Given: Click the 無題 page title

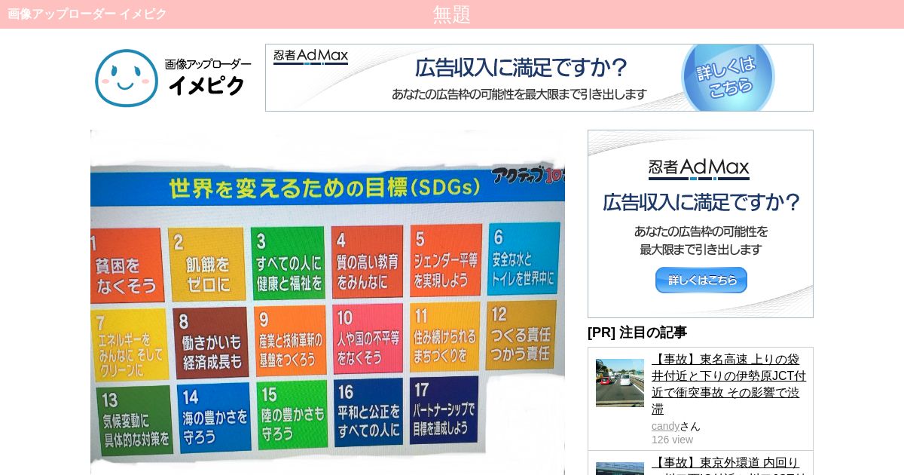Looking at the screenshot, I should click(452, 14).
